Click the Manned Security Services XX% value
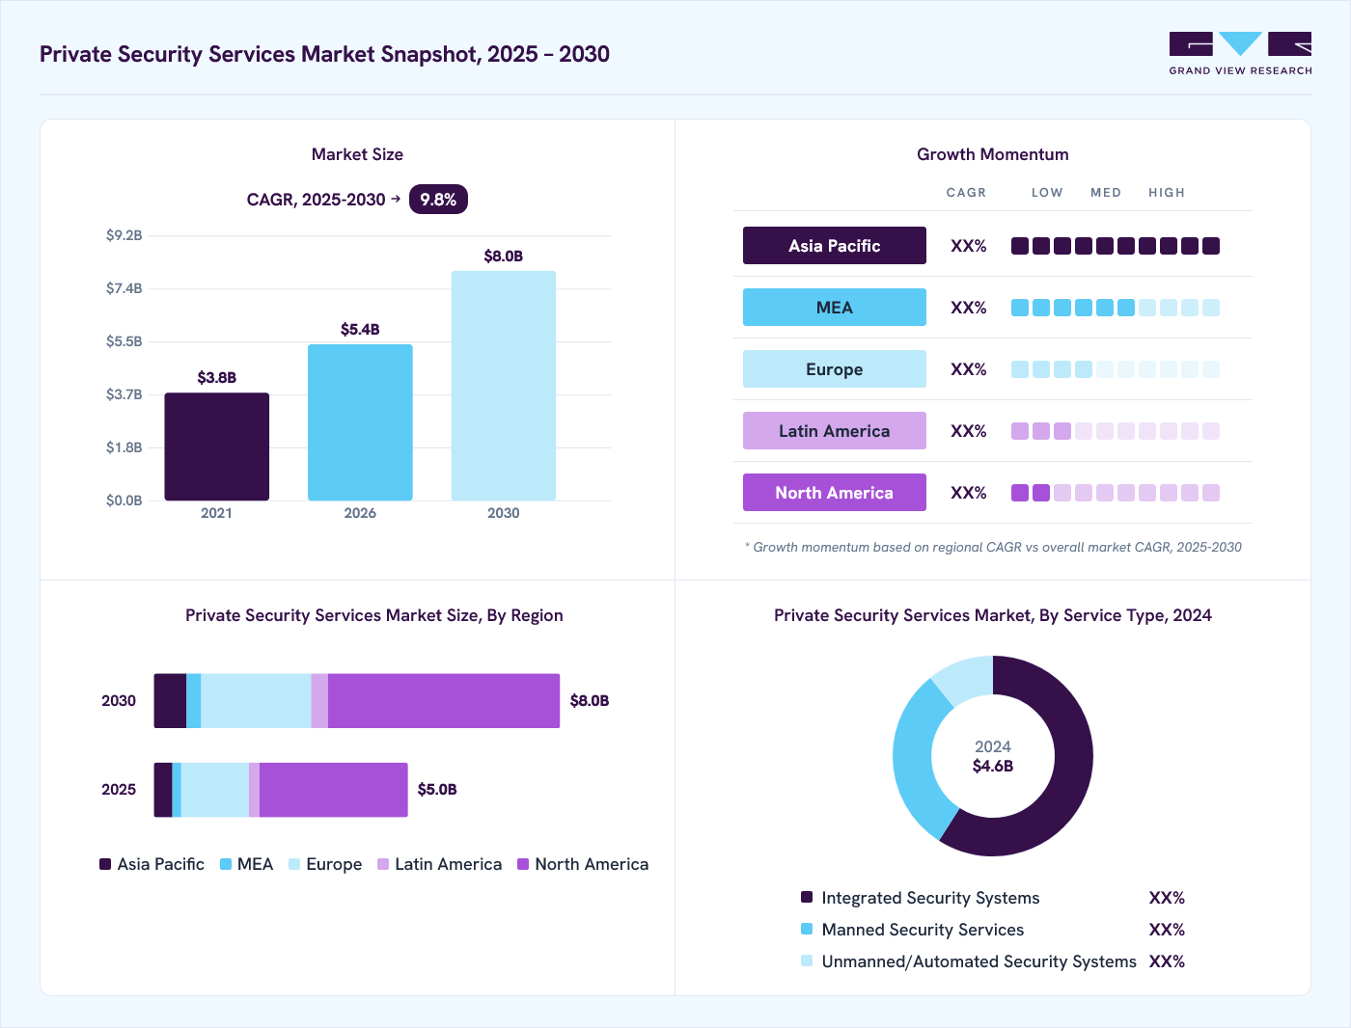Image resolution: width=1351 pixels, height=1028 pixels. point(1167,930)
